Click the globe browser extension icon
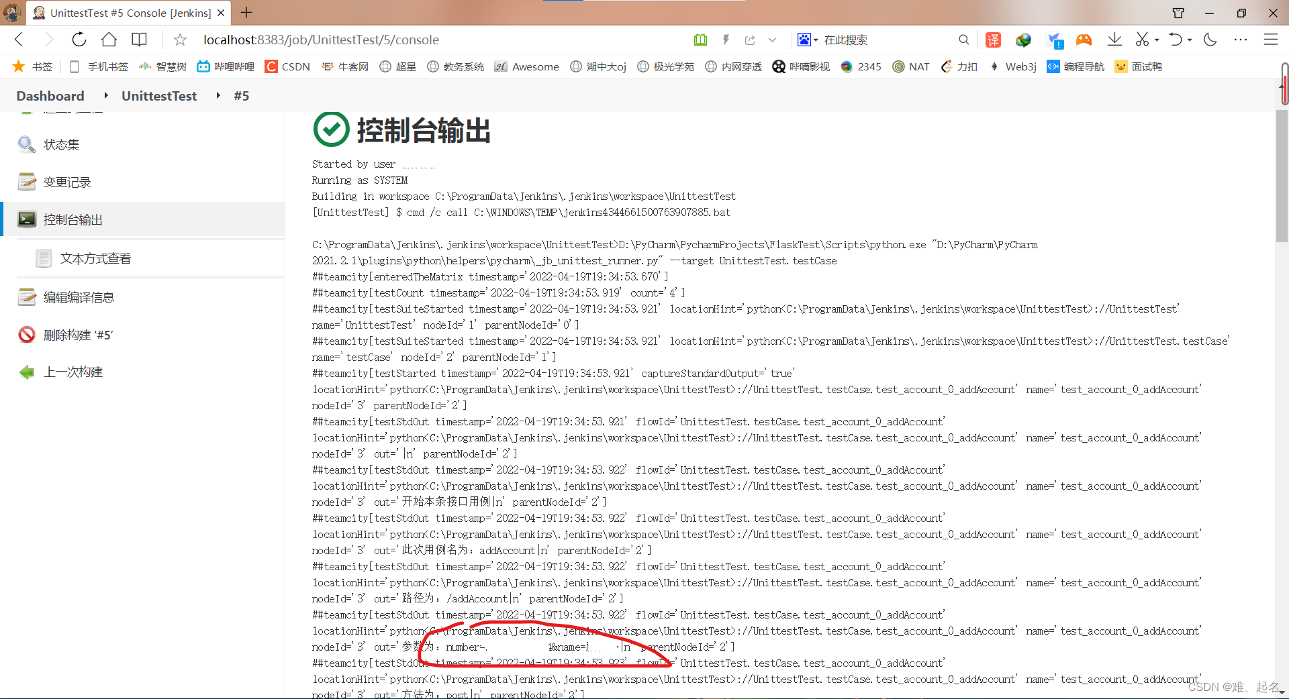Viewport: 1289px width, 699px height. 1023,40
